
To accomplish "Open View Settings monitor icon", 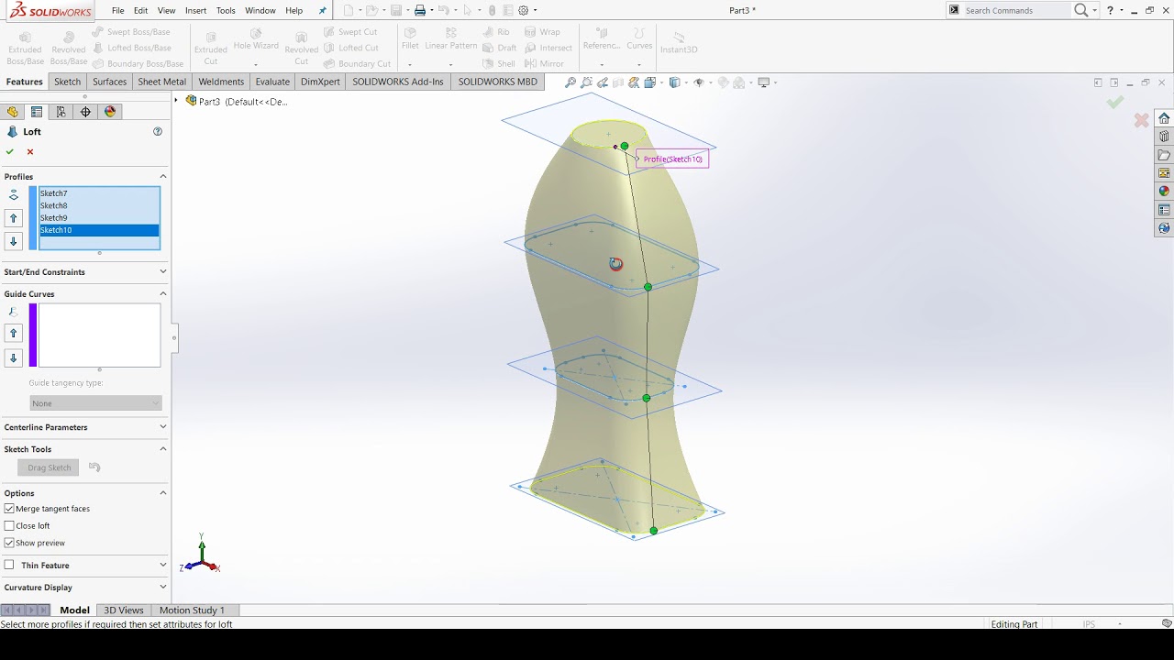I will (764, 82).
